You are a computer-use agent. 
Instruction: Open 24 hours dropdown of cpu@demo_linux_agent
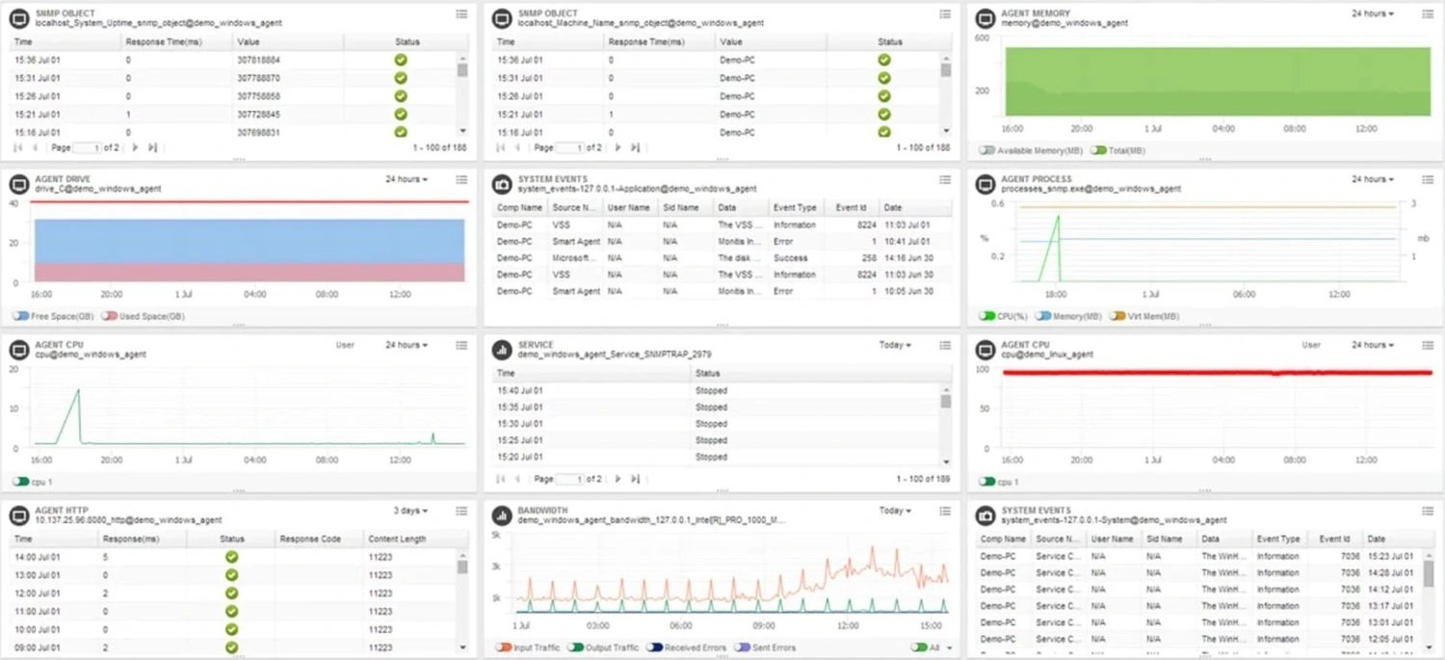coord(1373,345)
